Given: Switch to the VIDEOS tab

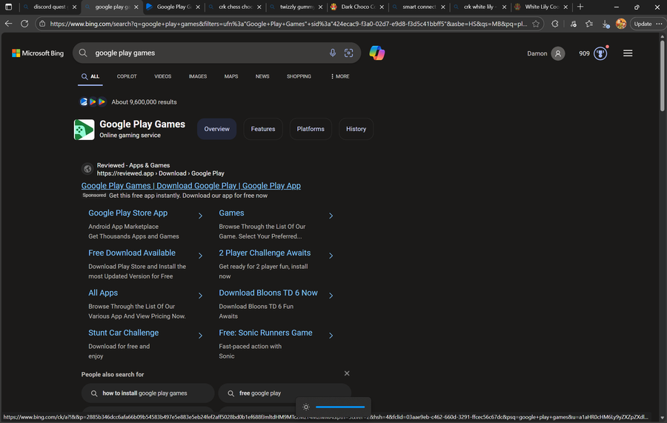Looking at the screenshot, I should pyautogui.click(x=163, y=76).
